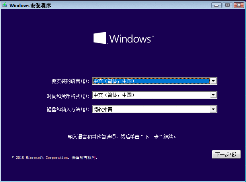Viewport: 246px width, 182px height.
Task: Click the 键盘和输入方法(K) label
Action: (68, 109)
